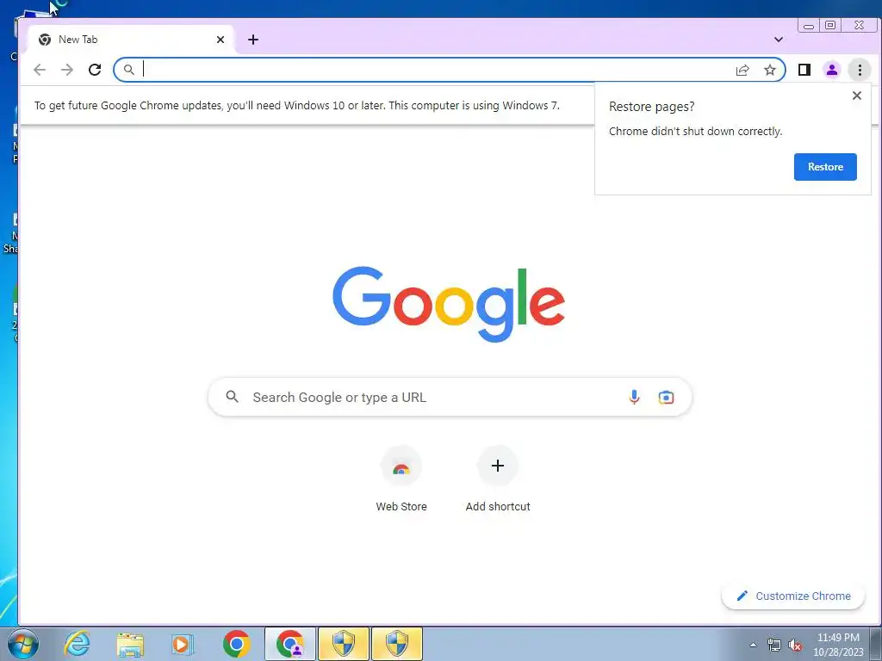Click the Windows 7 update notice text

pyautogui.click(x=297, y=106)
